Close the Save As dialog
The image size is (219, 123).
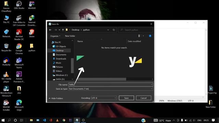[151, 24]
